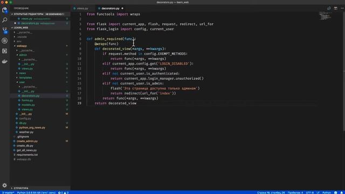The width and height of the screenshot is (345, 194).
Task: Collapse the webapp folder
Action: [x=22, y=46]
